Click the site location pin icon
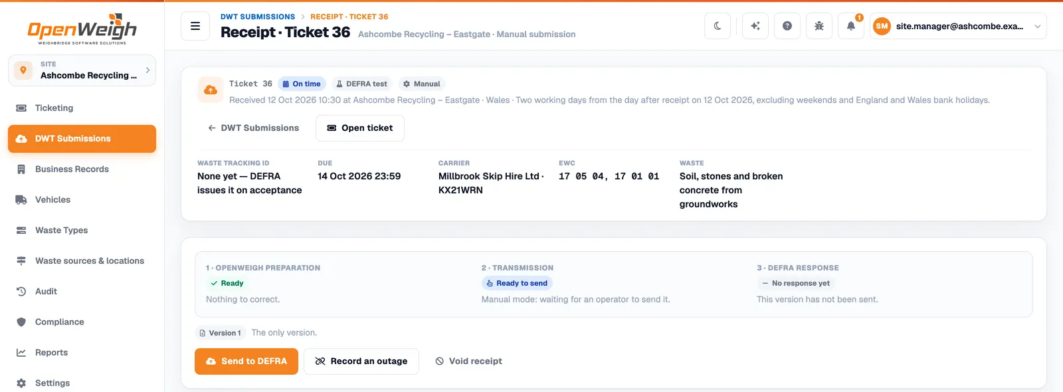The image size is (1063, 392). click(x=23, y=70)
